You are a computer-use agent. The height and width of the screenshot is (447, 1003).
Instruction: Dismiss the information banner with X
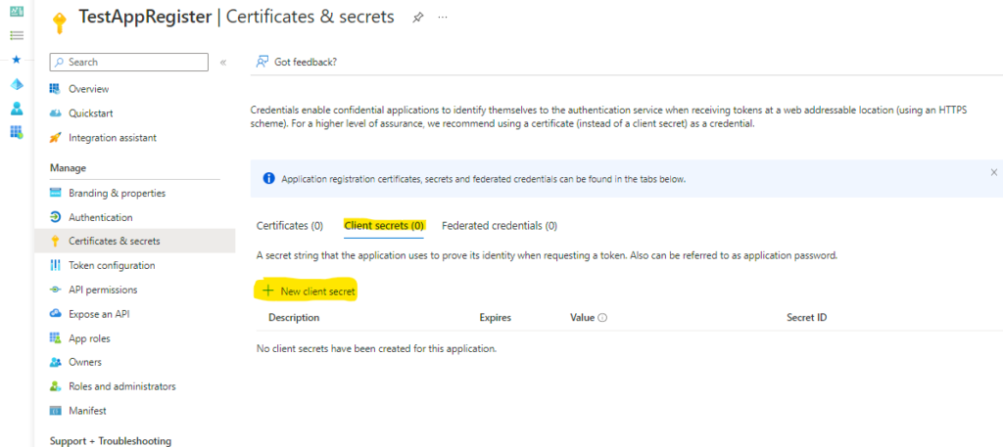pyautogui.click(x=994, y=171)
